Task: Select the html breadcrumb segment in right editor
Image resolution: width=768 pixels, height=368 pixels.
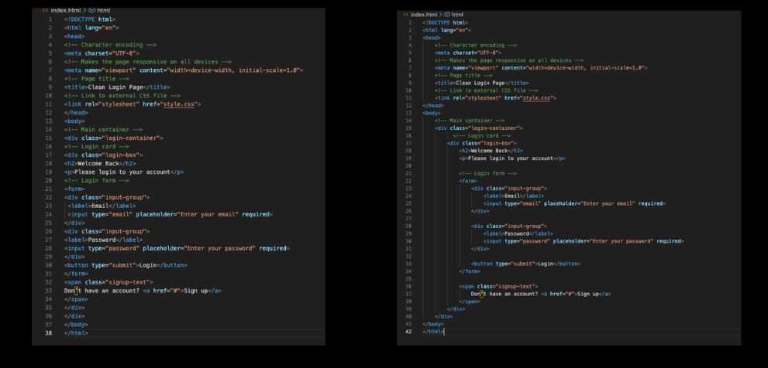Action: point(457,15)
